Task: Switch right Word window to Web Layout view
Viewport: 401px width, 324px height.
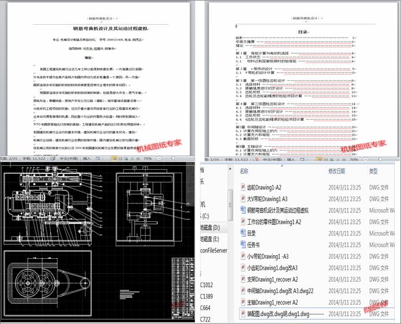Action: tap(332, 159)
